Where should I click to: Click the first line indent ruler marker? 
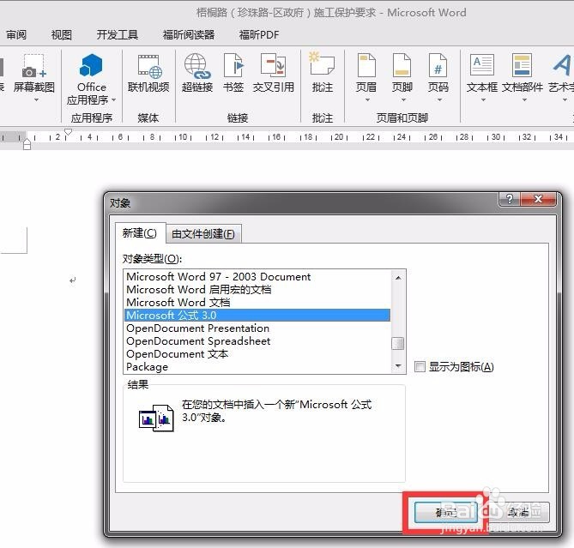click(68, 132)
